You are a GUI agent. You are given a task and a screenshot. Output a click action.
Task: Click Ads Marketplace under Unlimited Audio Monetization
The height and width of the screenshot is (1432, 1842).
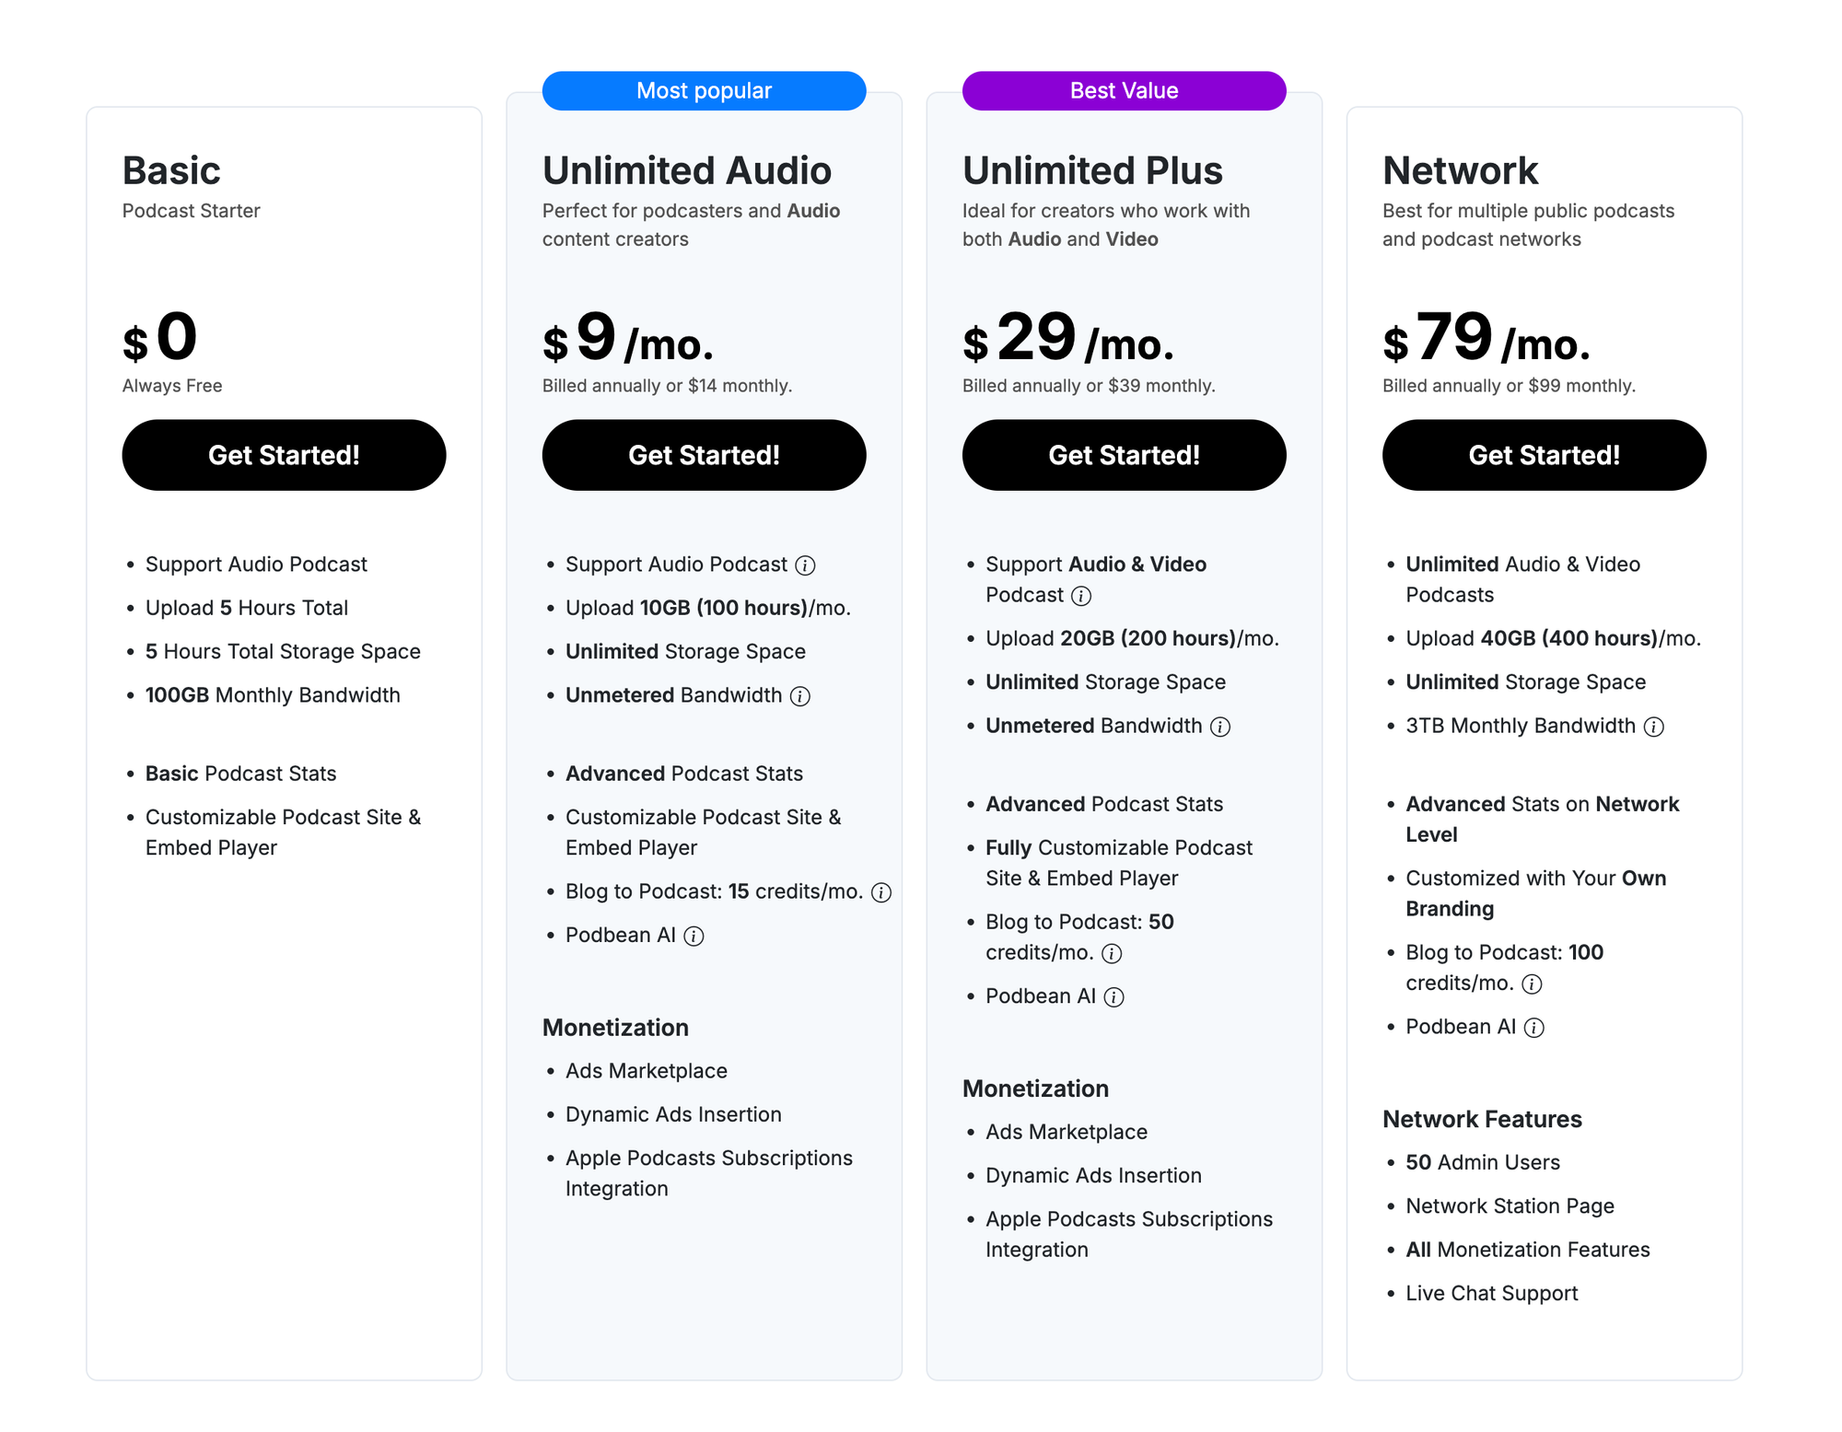(646, 1071)
